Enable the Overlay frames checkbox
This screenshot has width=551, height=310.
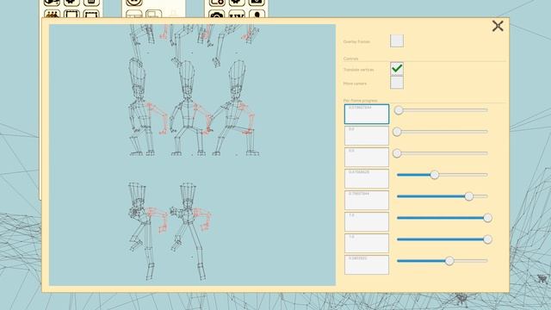point(397,40)
